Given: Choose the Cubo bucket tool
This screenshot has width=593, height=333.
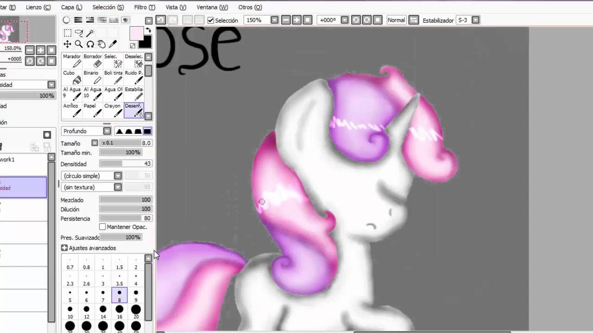Looking at the screenshot, I should pos(72,77).
